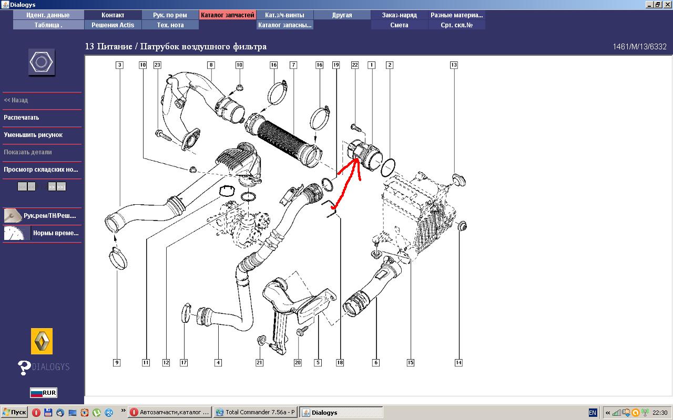673x420 pixels.
Task: Select part callout number 7
Action: [x=293, y=65]
